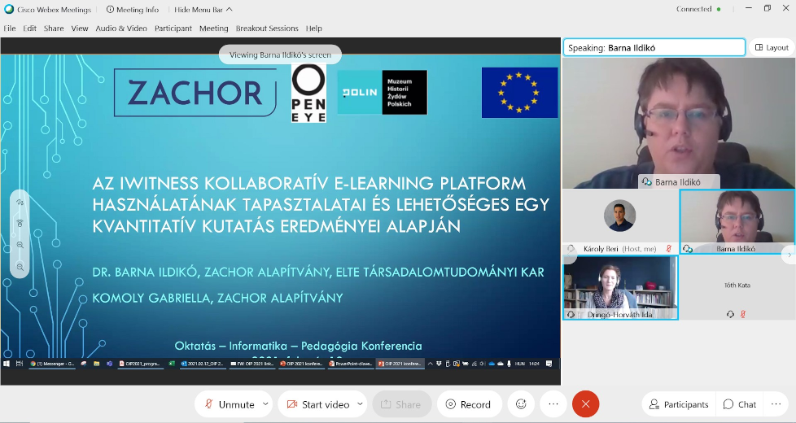Open Meeting Info
This screenshot has width=796, height=423.
point(133,10)
